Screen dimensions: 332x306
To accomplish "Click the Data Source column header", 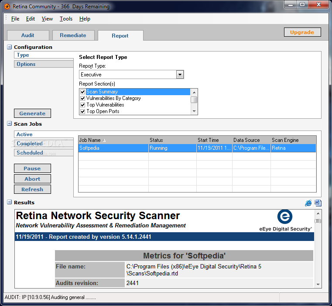I will coord(251,140).
